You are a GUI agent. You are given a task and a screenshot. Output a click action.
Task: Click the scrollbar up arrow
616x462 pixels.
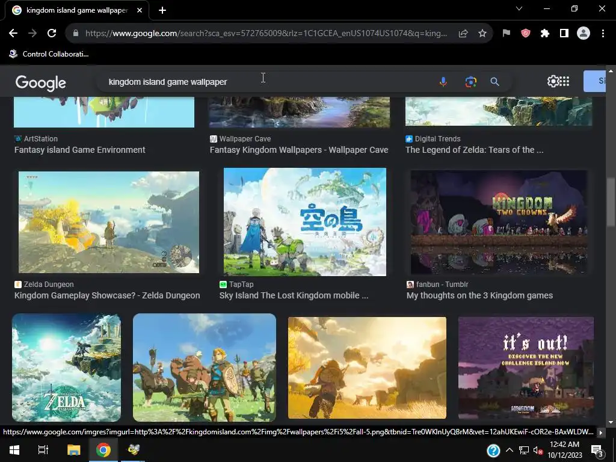point(611,71)
